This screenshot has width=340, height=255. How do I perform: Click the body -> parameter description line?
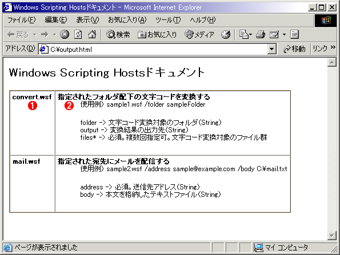(150, 195)
